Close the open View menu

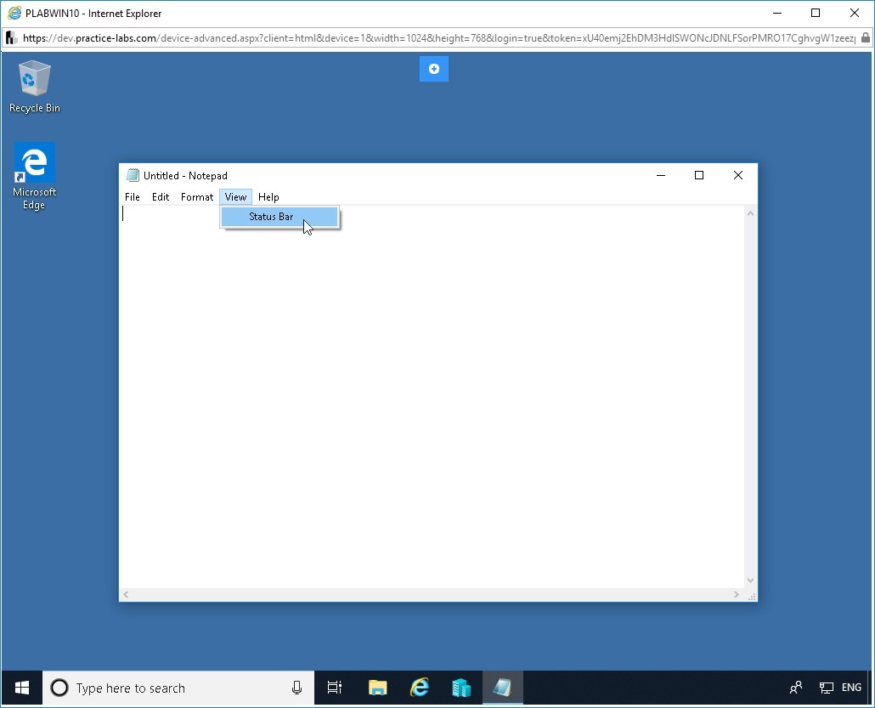235,197
